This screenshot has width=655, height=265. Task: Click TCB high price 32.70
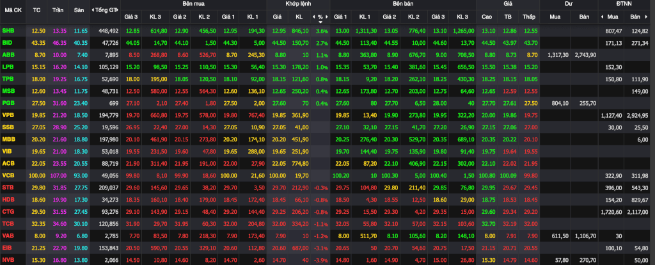[x=488, y=223]
